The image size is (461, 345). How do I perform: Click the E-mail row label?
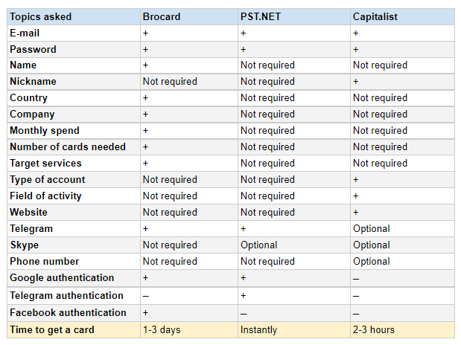coord(25,33)
